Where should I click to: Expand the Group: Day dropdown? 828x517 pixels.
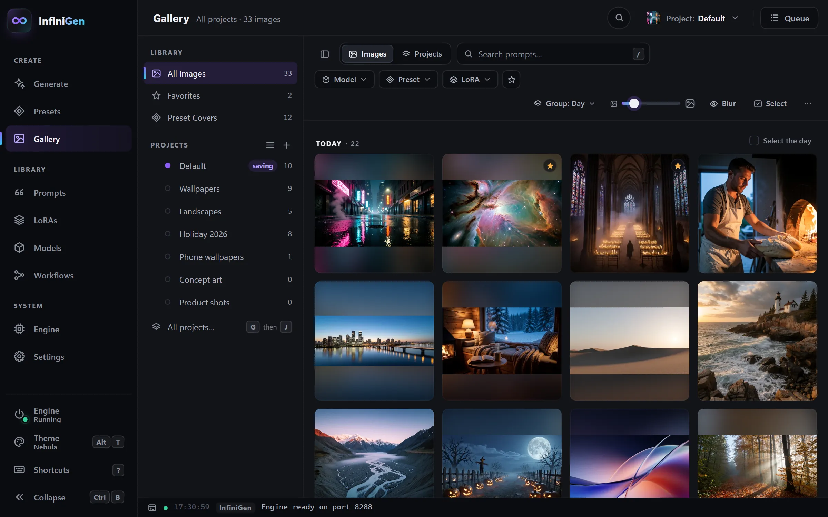click(564, 104)
